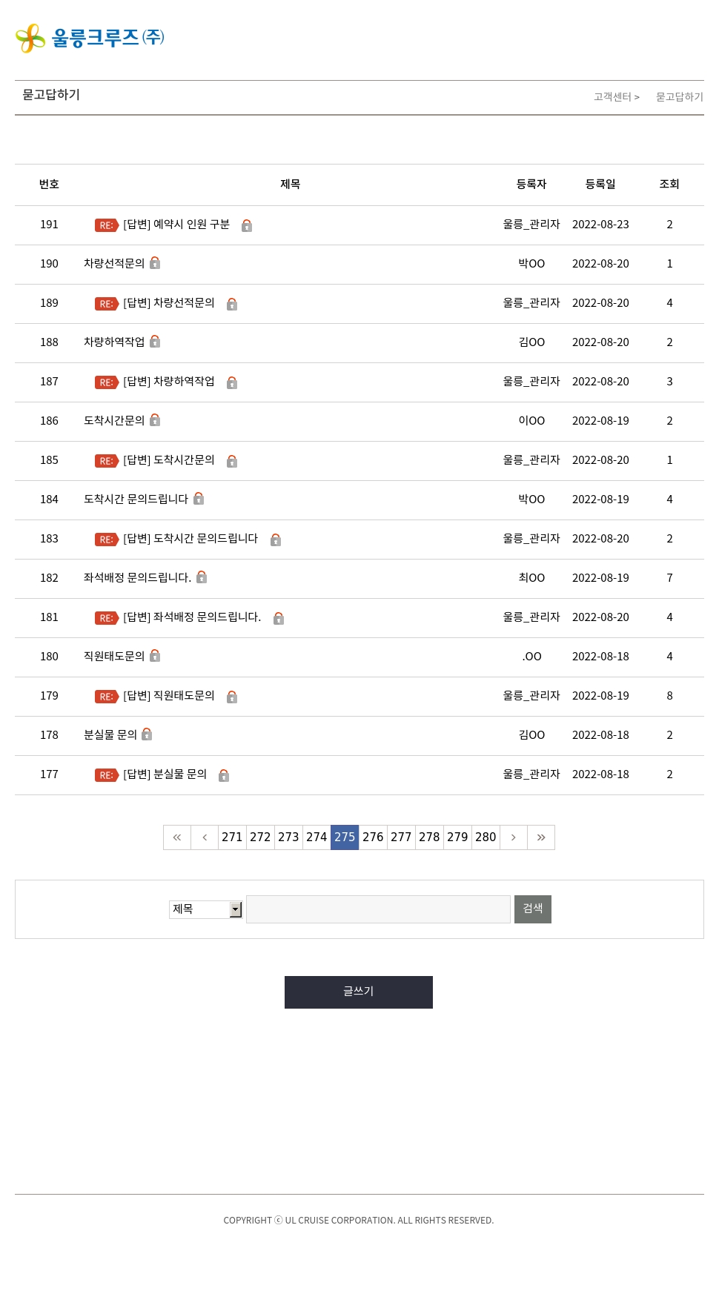Go to previous page with single-left arrow
The image size is (719, 1291).
(205, 837)
